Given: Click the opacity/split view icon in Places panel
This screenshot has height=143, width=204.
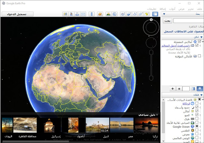Looking at the screenshot, I should (193, 89).
